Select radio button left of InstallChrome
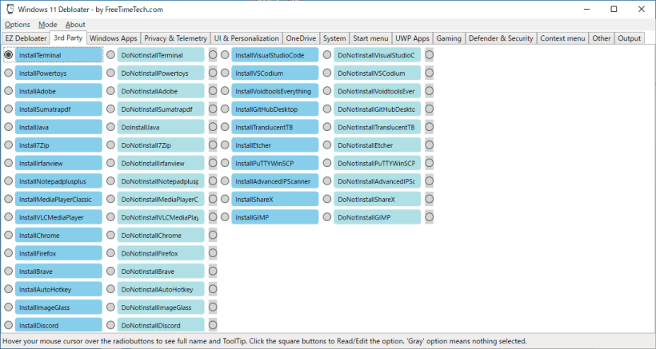Screen dimensions: 656x349 (x=9, y=236)
